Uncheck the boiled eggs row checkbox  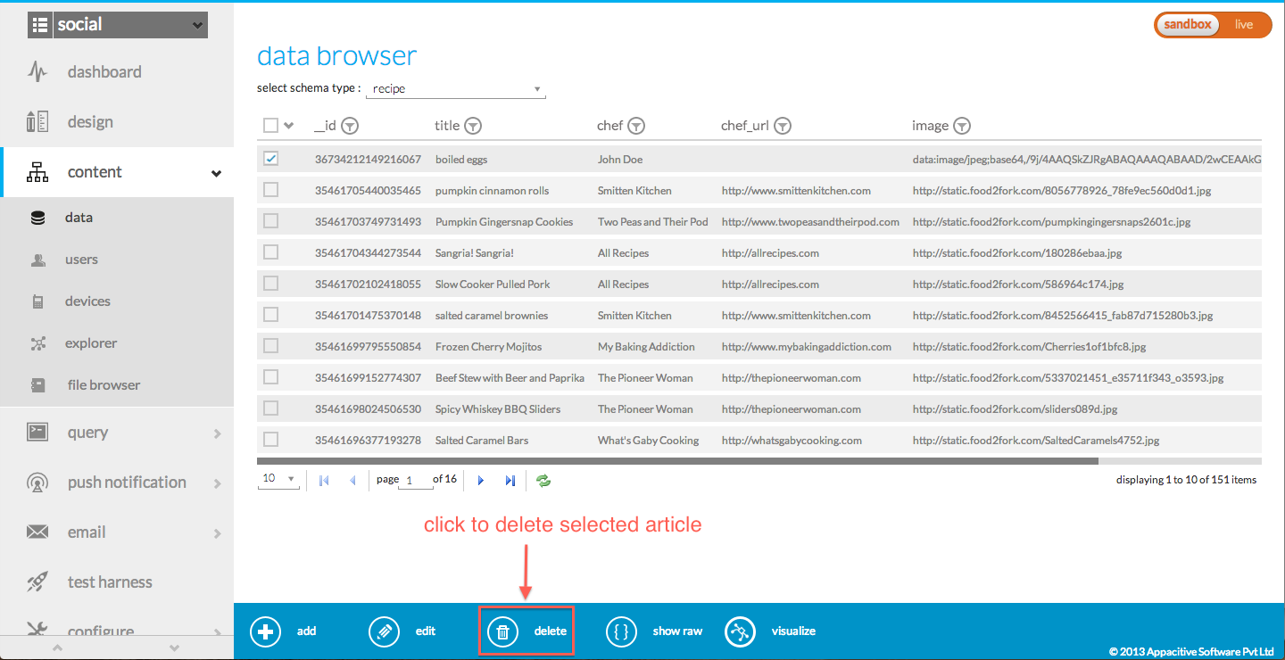271,159
